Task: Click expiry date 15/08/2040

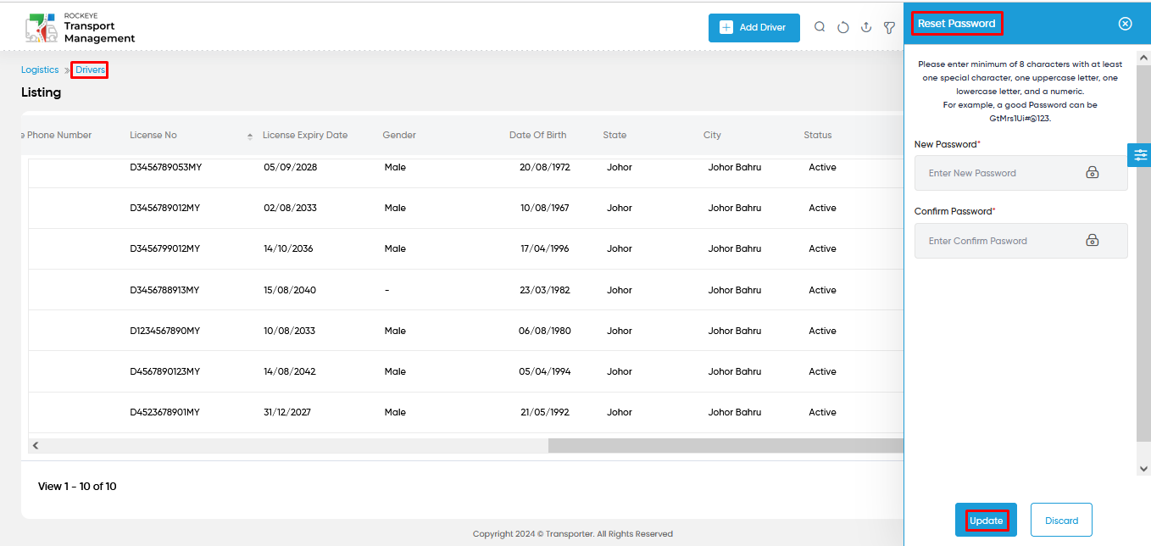Action: click(290, 291)
